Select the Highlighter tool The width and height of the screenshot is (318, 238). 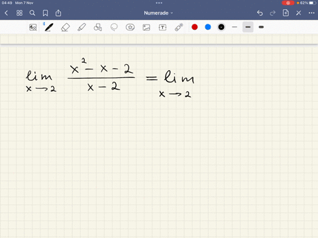coord(81,27)
